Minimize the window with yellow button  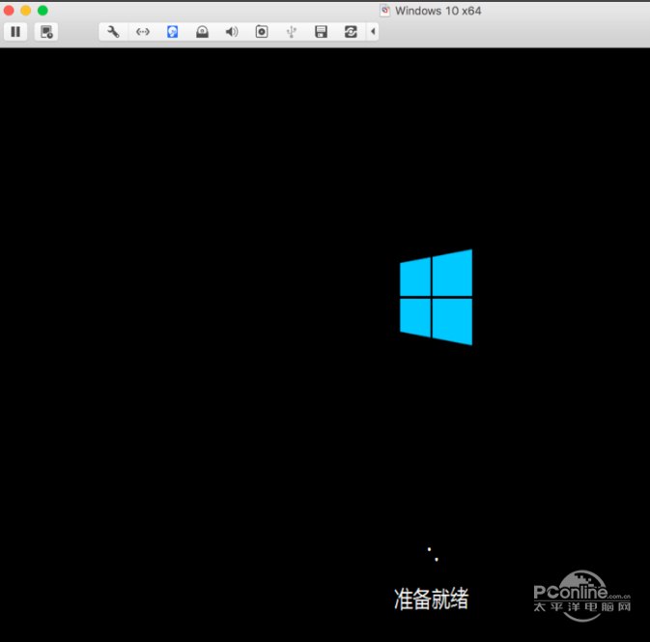tap(26, 10)
